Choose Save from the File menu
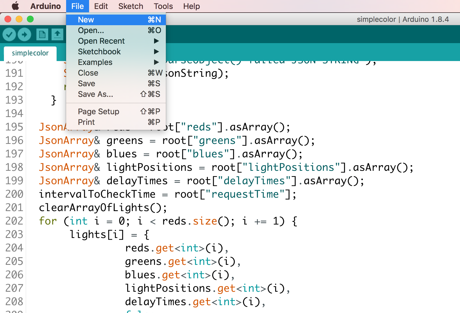This screenshot has width=460, height=313. tap(116, 83)
